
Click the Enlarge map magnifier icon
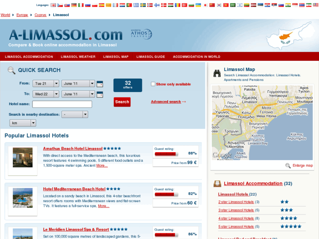288,166
